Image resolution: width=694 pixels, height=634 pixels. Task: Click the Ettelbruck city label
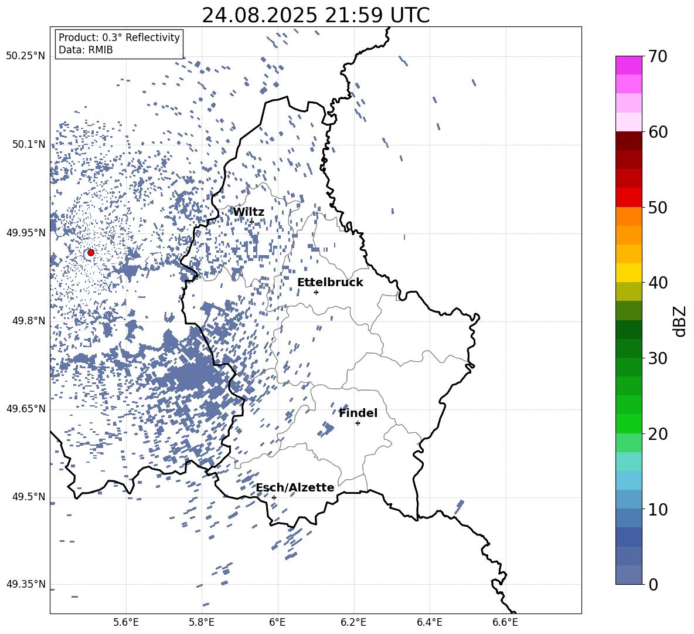tap(330, 283)
